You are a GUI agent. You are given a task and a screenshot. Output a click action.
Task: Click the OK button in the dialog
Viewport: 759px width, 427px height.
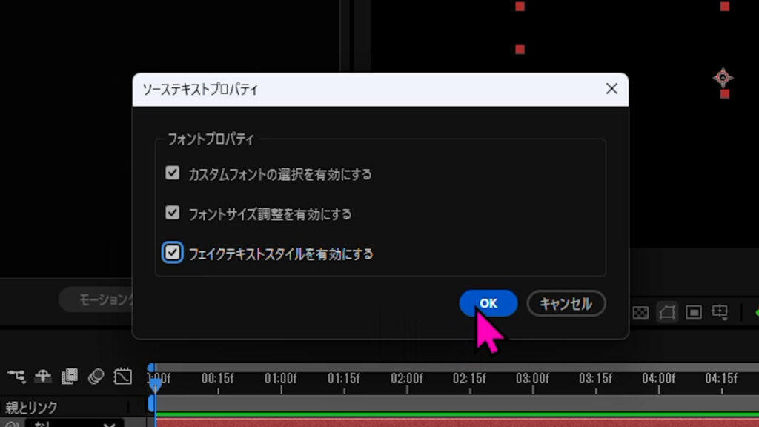[x=488, y=303]
